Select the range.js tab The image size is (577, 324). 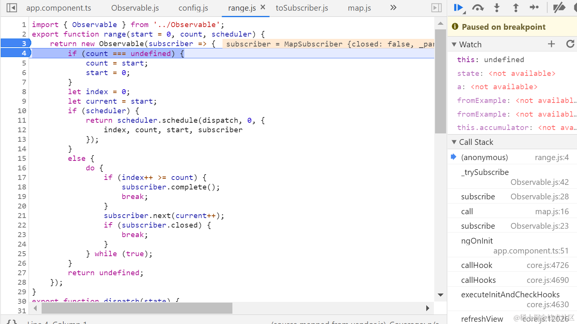pyautogui.click(x=242, y=8)
